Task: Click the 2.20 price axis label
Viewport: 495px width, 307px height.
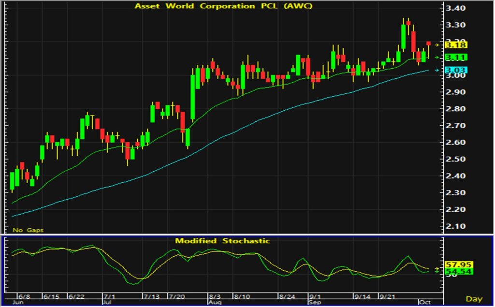Action: coord(455,209)
